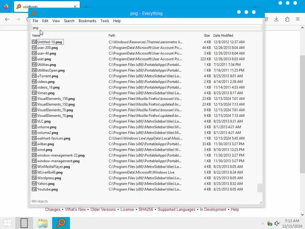The image size is (305, 229).
Task: Open the In Development link
Action: click(x=213, y=210)
